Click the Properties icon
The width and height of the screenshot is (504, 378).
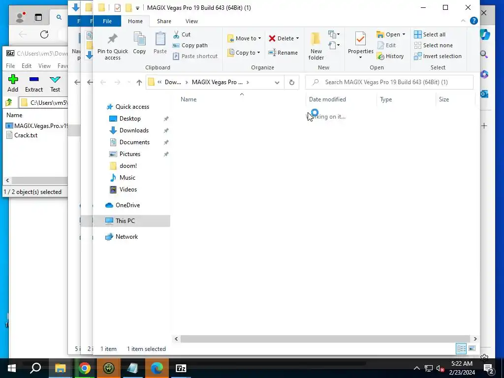360,39
